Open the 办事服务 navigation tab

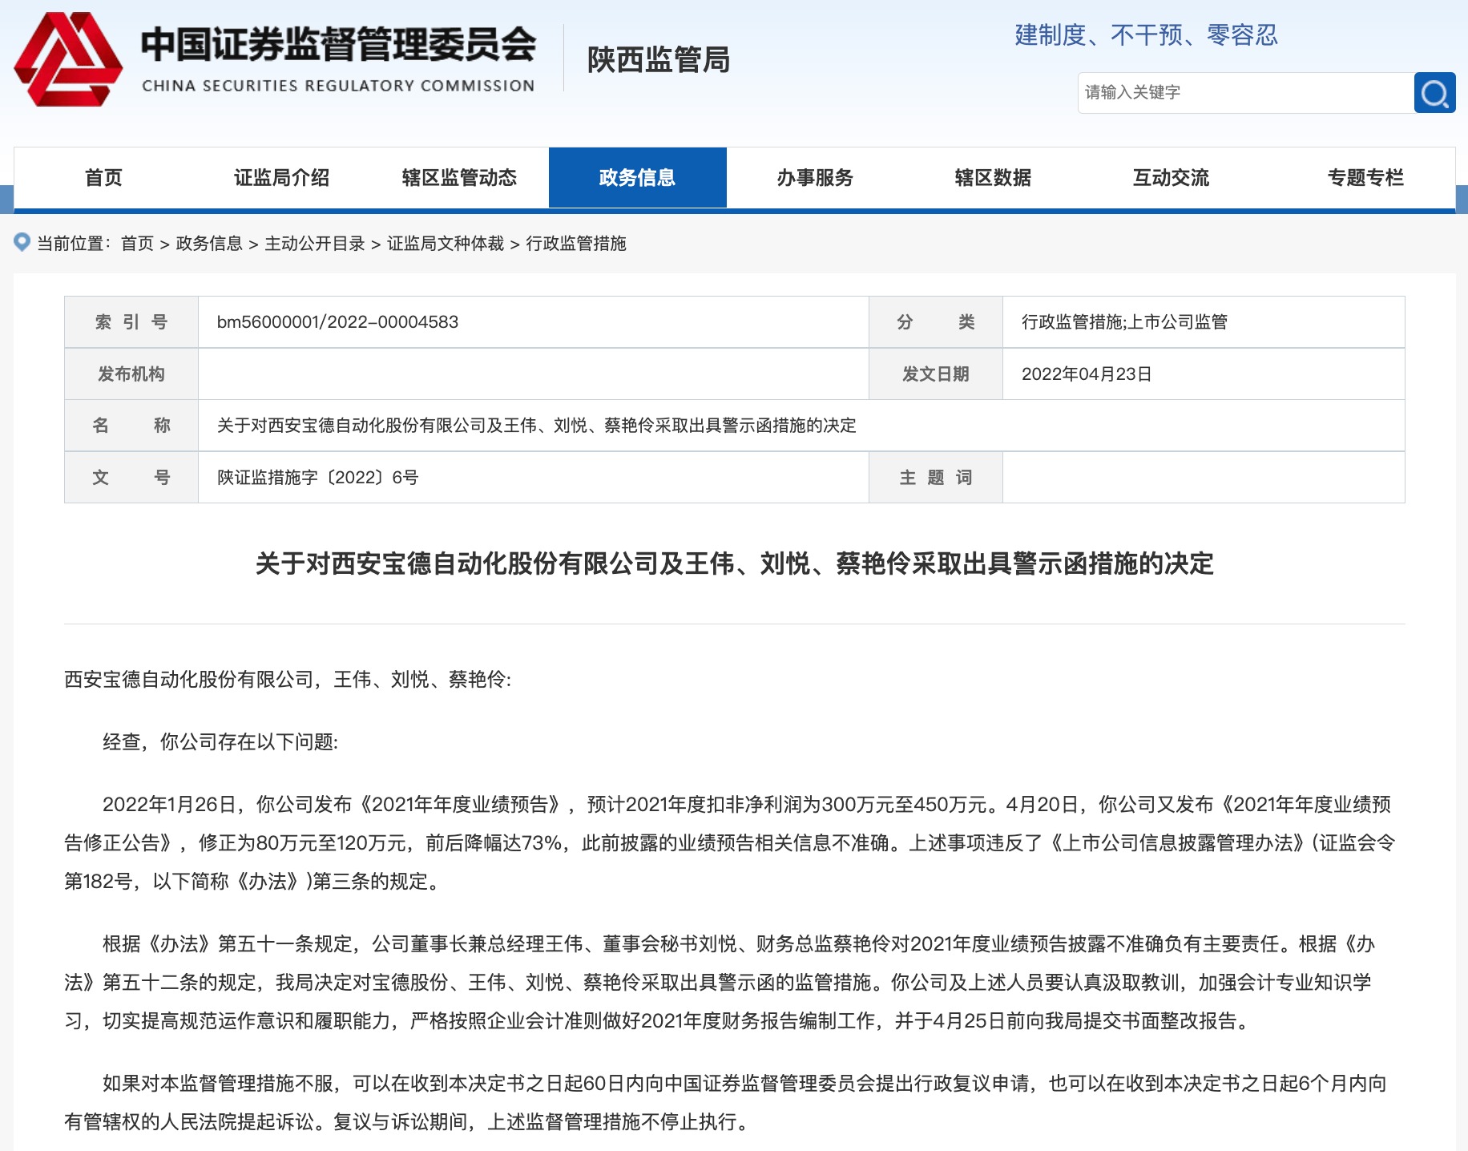[x=815, y=178]
